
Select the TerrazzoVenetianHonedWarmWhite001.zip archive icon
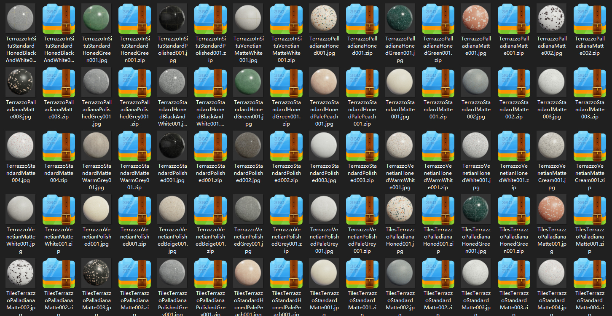click(438, 146)
